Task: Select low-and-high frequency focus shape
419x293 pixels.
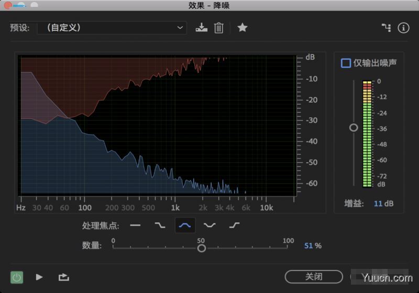Action: [x=210, y=225]
